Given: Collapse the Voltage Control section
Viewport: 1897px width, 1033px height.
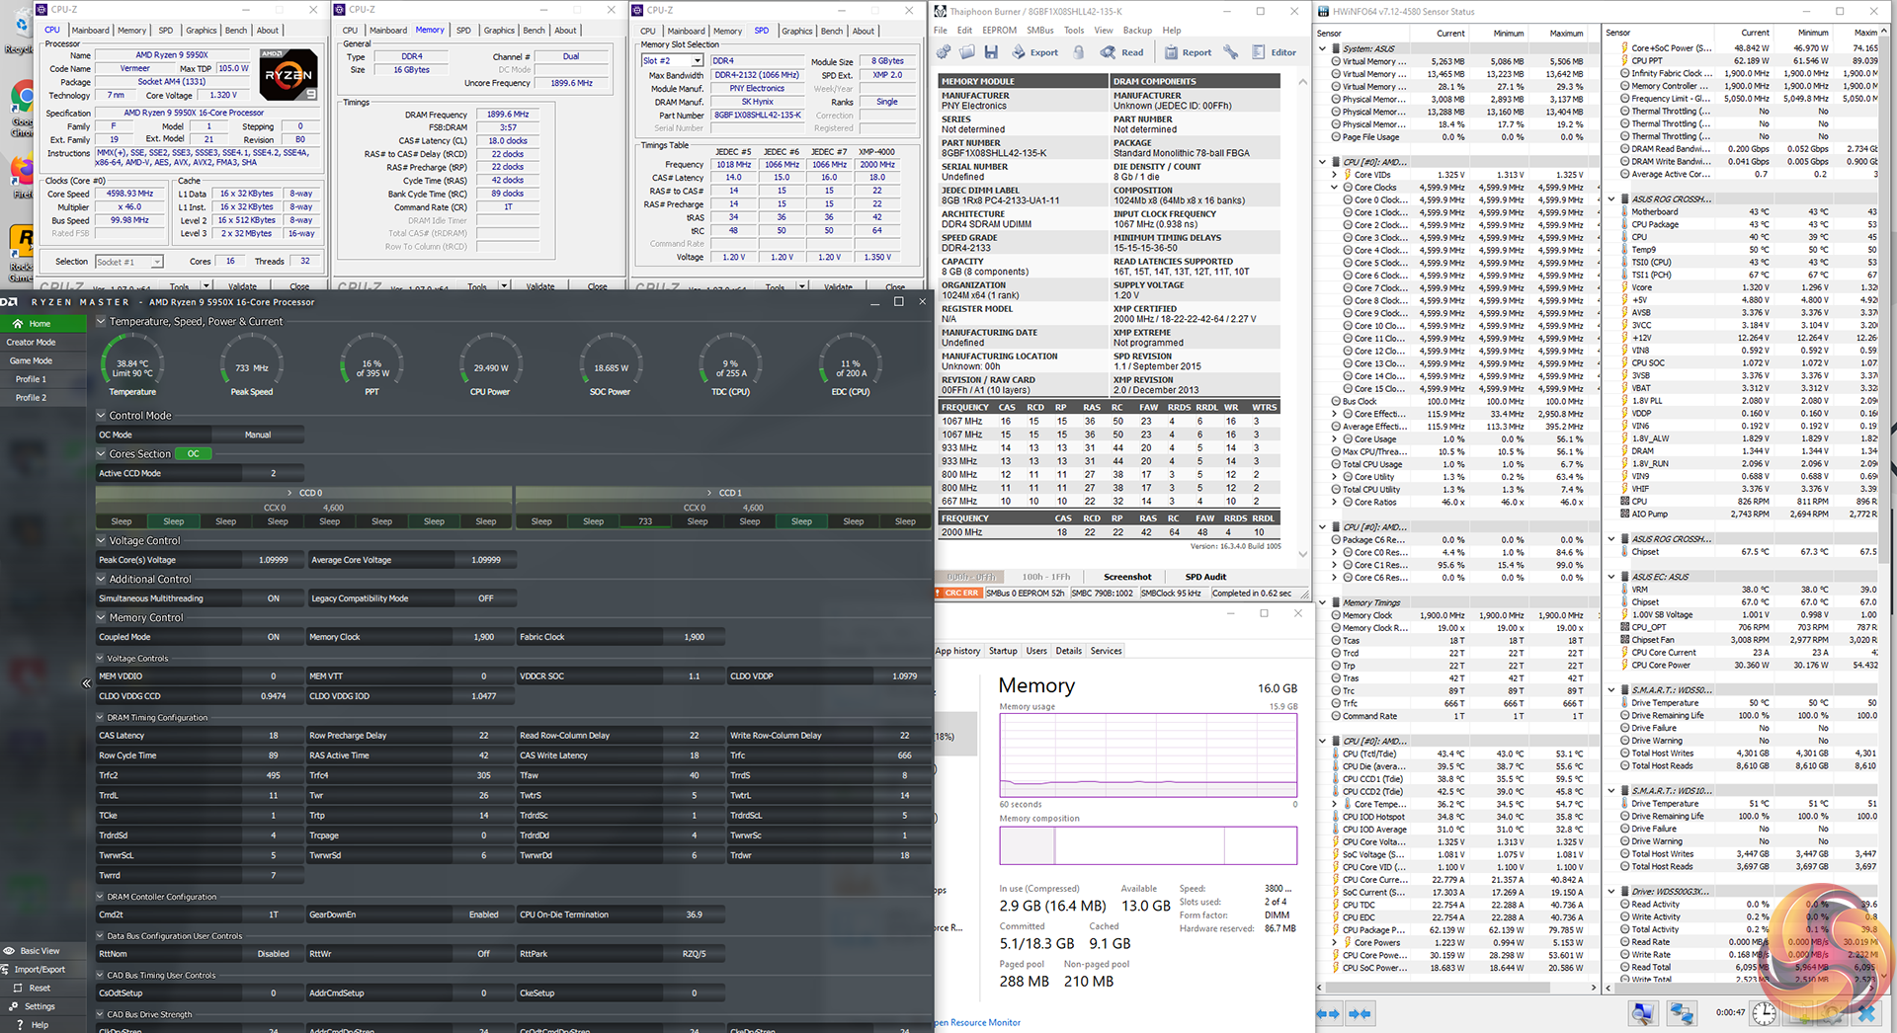Looking at the screenshot, I should tap(101, 541).
